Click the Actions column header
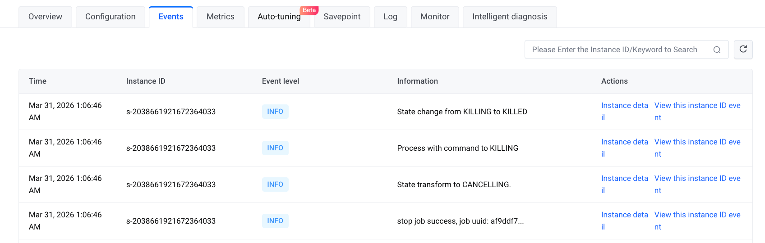 coord(614,81)
